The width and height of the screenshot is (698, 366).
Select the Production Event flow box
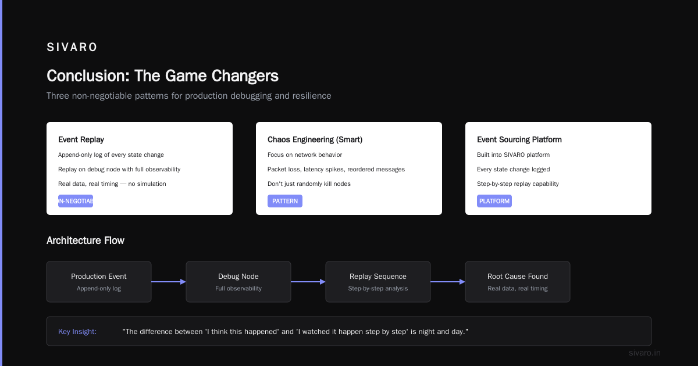(99, 282)
